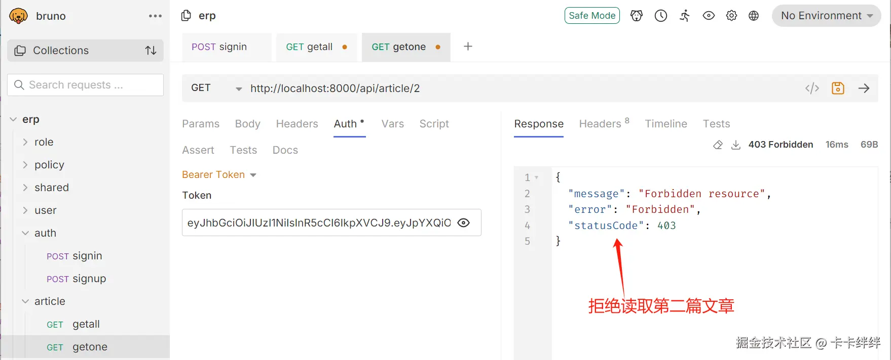Click the "Forbidden resource" message value
This screenshot has width=891, height=360.
pos(701,194)
